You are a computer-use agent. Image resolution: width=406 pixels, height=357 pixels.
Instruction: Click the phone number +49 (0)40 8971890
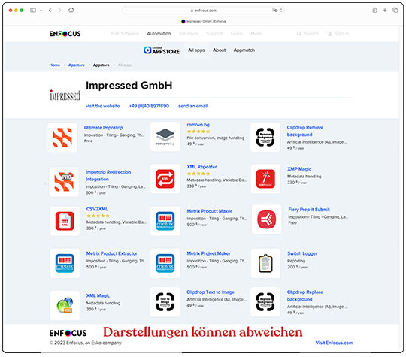[149, 106]
